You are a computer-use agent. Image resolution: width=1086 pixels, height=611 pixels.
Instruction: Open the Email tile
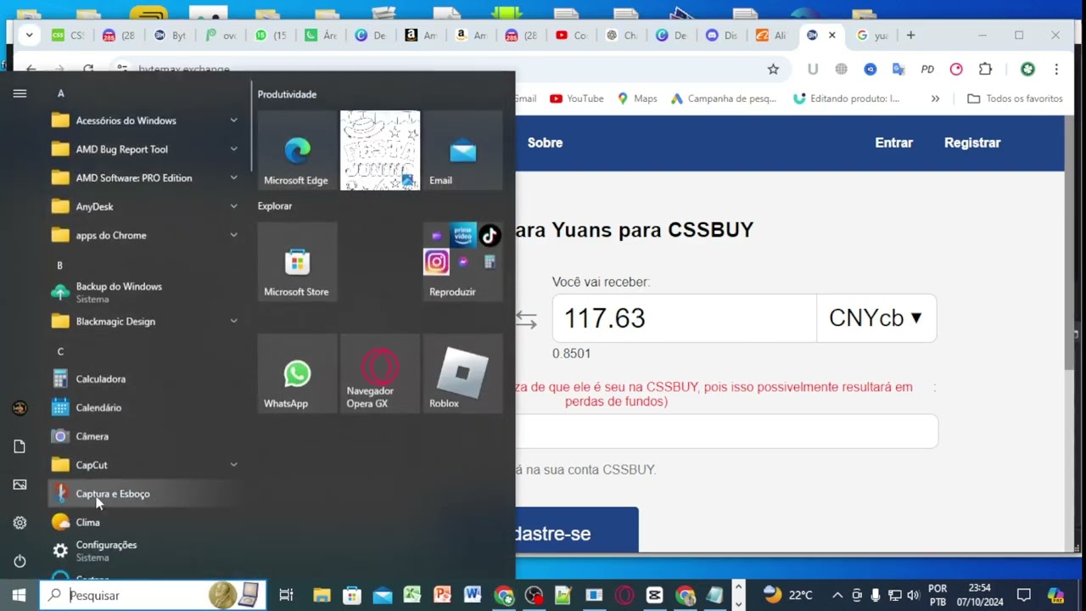click(462, 150)
